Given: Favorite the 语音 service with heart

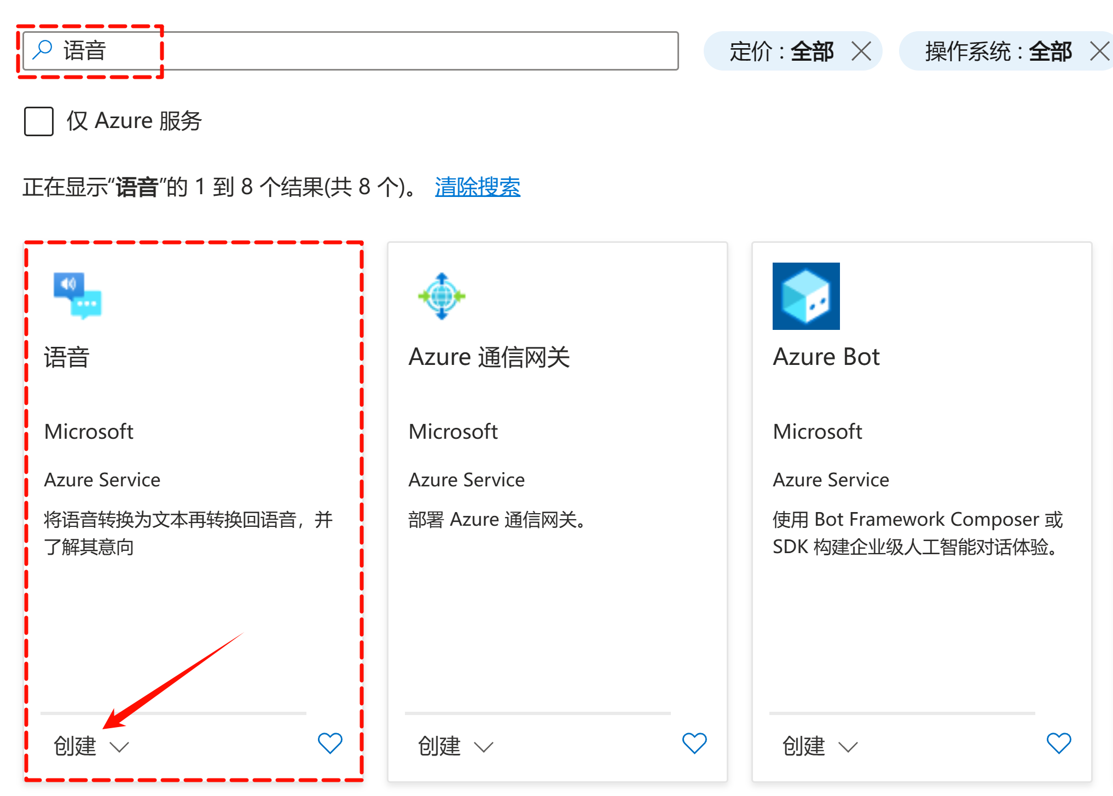Looking at the screenshot, I should [330, 743].
